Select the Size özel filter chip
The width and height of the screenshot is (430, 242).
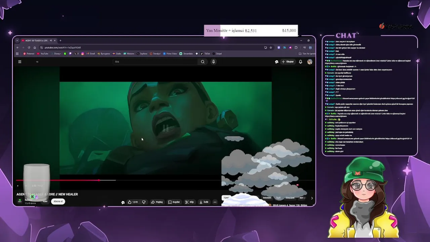click(x=290, y=198)
